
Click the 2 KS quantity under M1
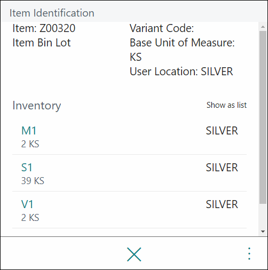(x=30, y=144)
